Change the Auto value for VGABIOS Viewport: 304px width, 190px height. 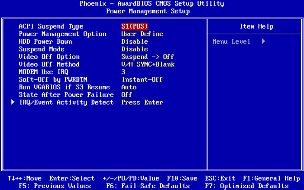coord(129,87)
